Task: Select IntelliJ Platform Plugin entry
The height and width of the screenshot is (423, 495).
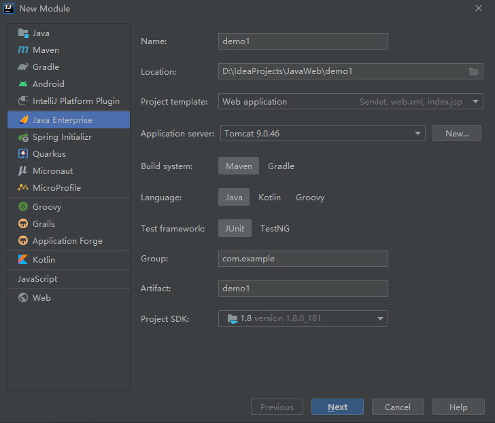Action: point(69,101)
